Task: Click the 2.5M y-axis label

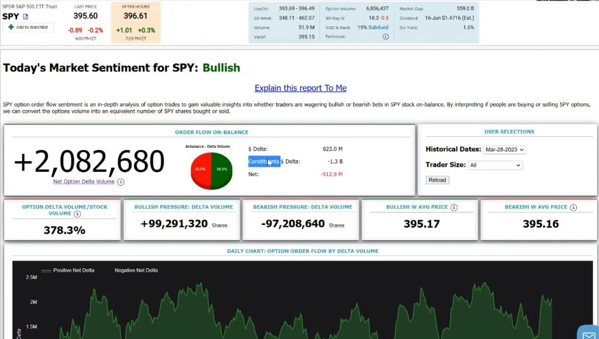Action: coord(32,278)
